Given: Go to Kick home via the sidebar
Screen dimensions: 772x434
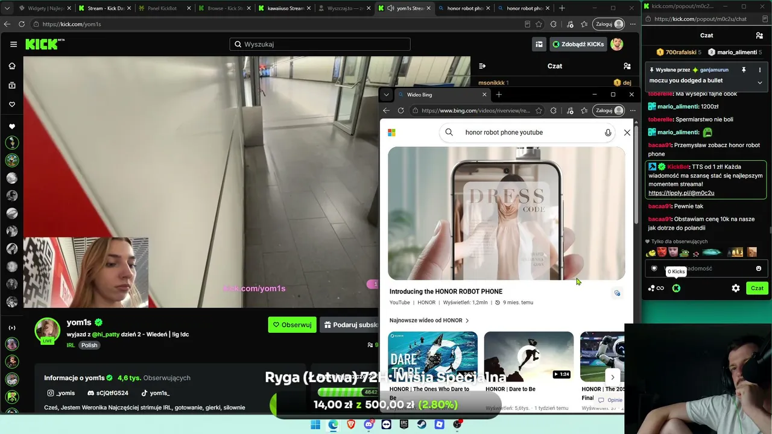Looking at the screenshot, I should pos(12,66).
